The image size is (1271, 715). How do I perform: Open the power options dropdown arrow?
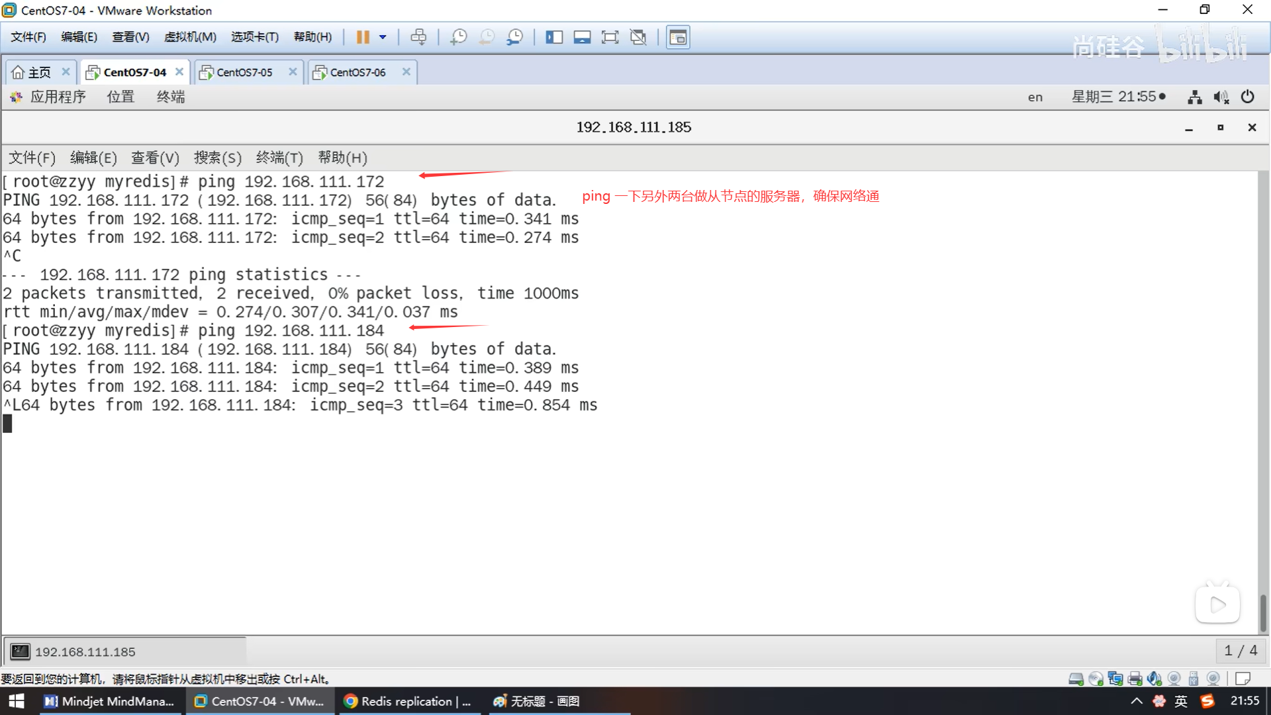[383, 37]
